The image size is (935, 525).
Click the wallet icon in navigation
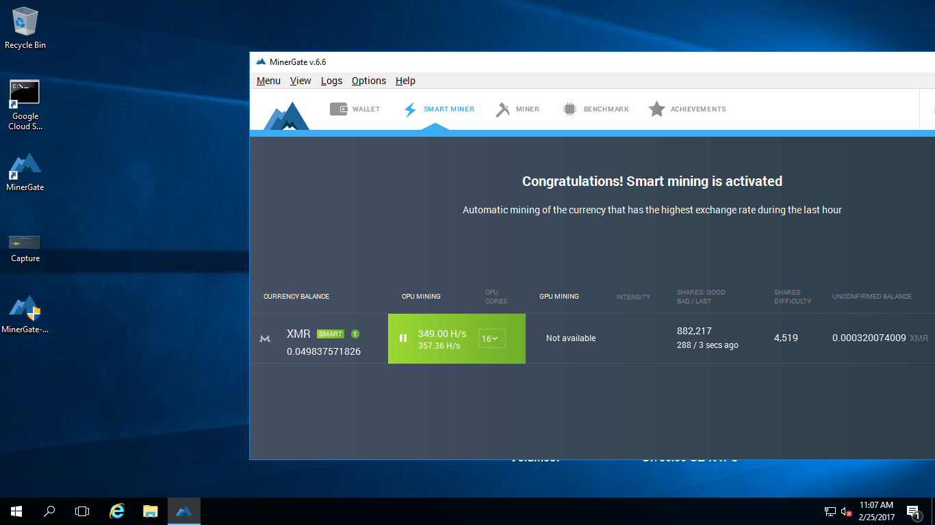pyautogui.click(x=339, y=109)
